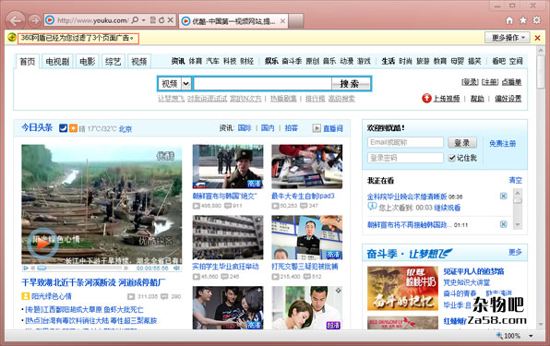Click the 登录 login button

[x=462, y=142]
